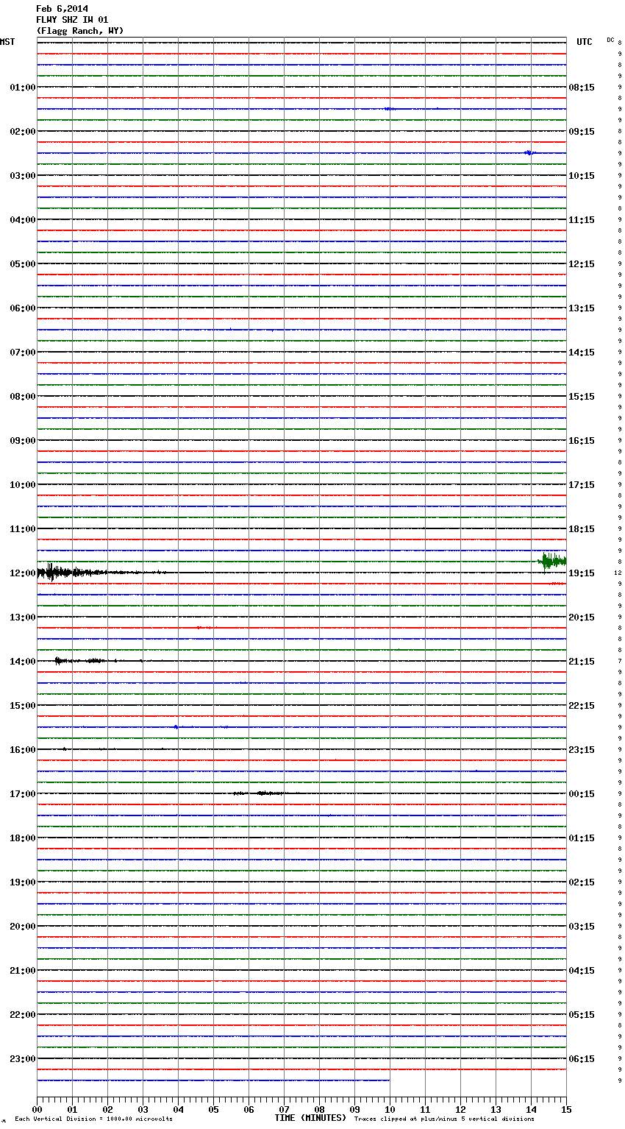
Task: Select the 01:00 MST time label
Action: coord(23,88)
